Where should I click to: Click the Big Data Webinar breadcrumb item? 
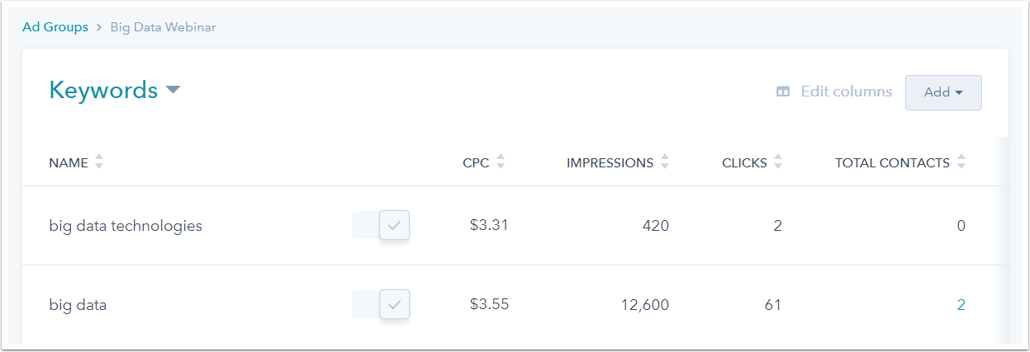tap(164, 27)
